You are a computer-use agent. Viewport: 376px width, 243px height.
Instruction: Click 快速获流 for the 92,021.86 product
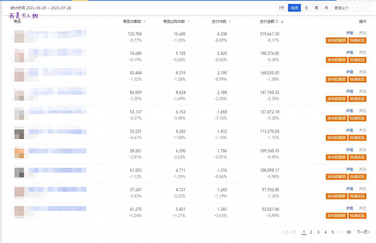click(x=357, y=216)
